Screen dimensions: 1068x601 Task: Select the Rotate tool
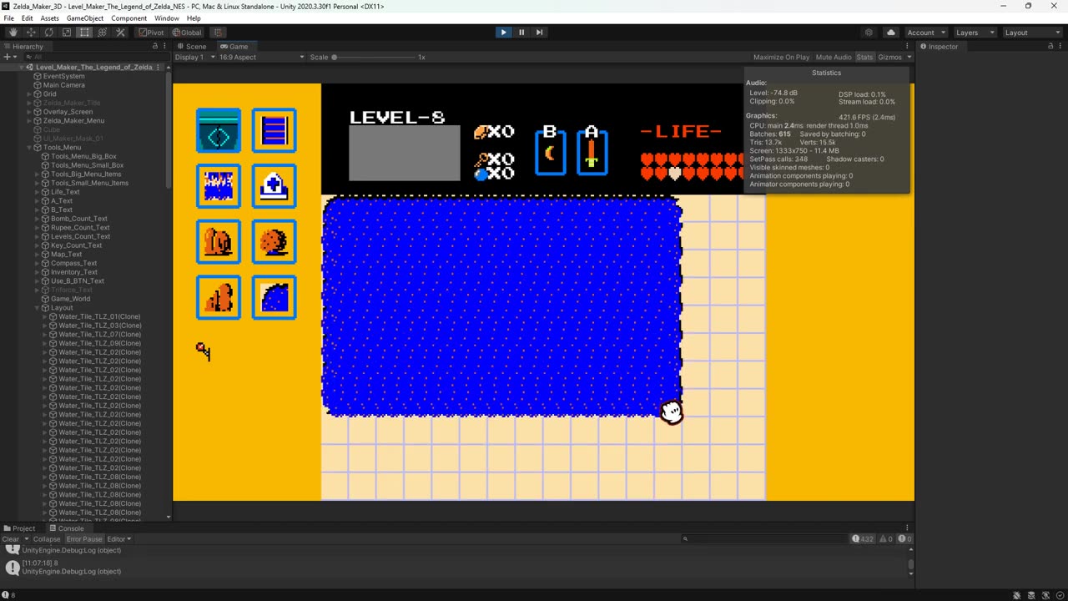48,33
